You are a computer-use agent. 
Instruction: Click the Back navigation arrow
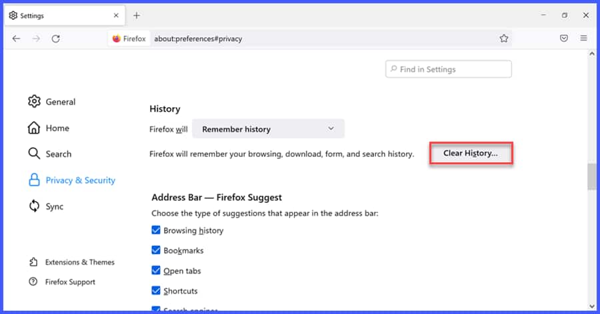(16, 39)
